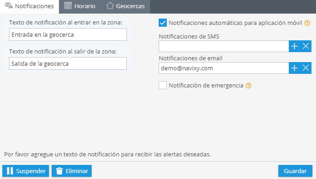
Task: Open the Geocercas tab
Action: (x=126, y=6)
